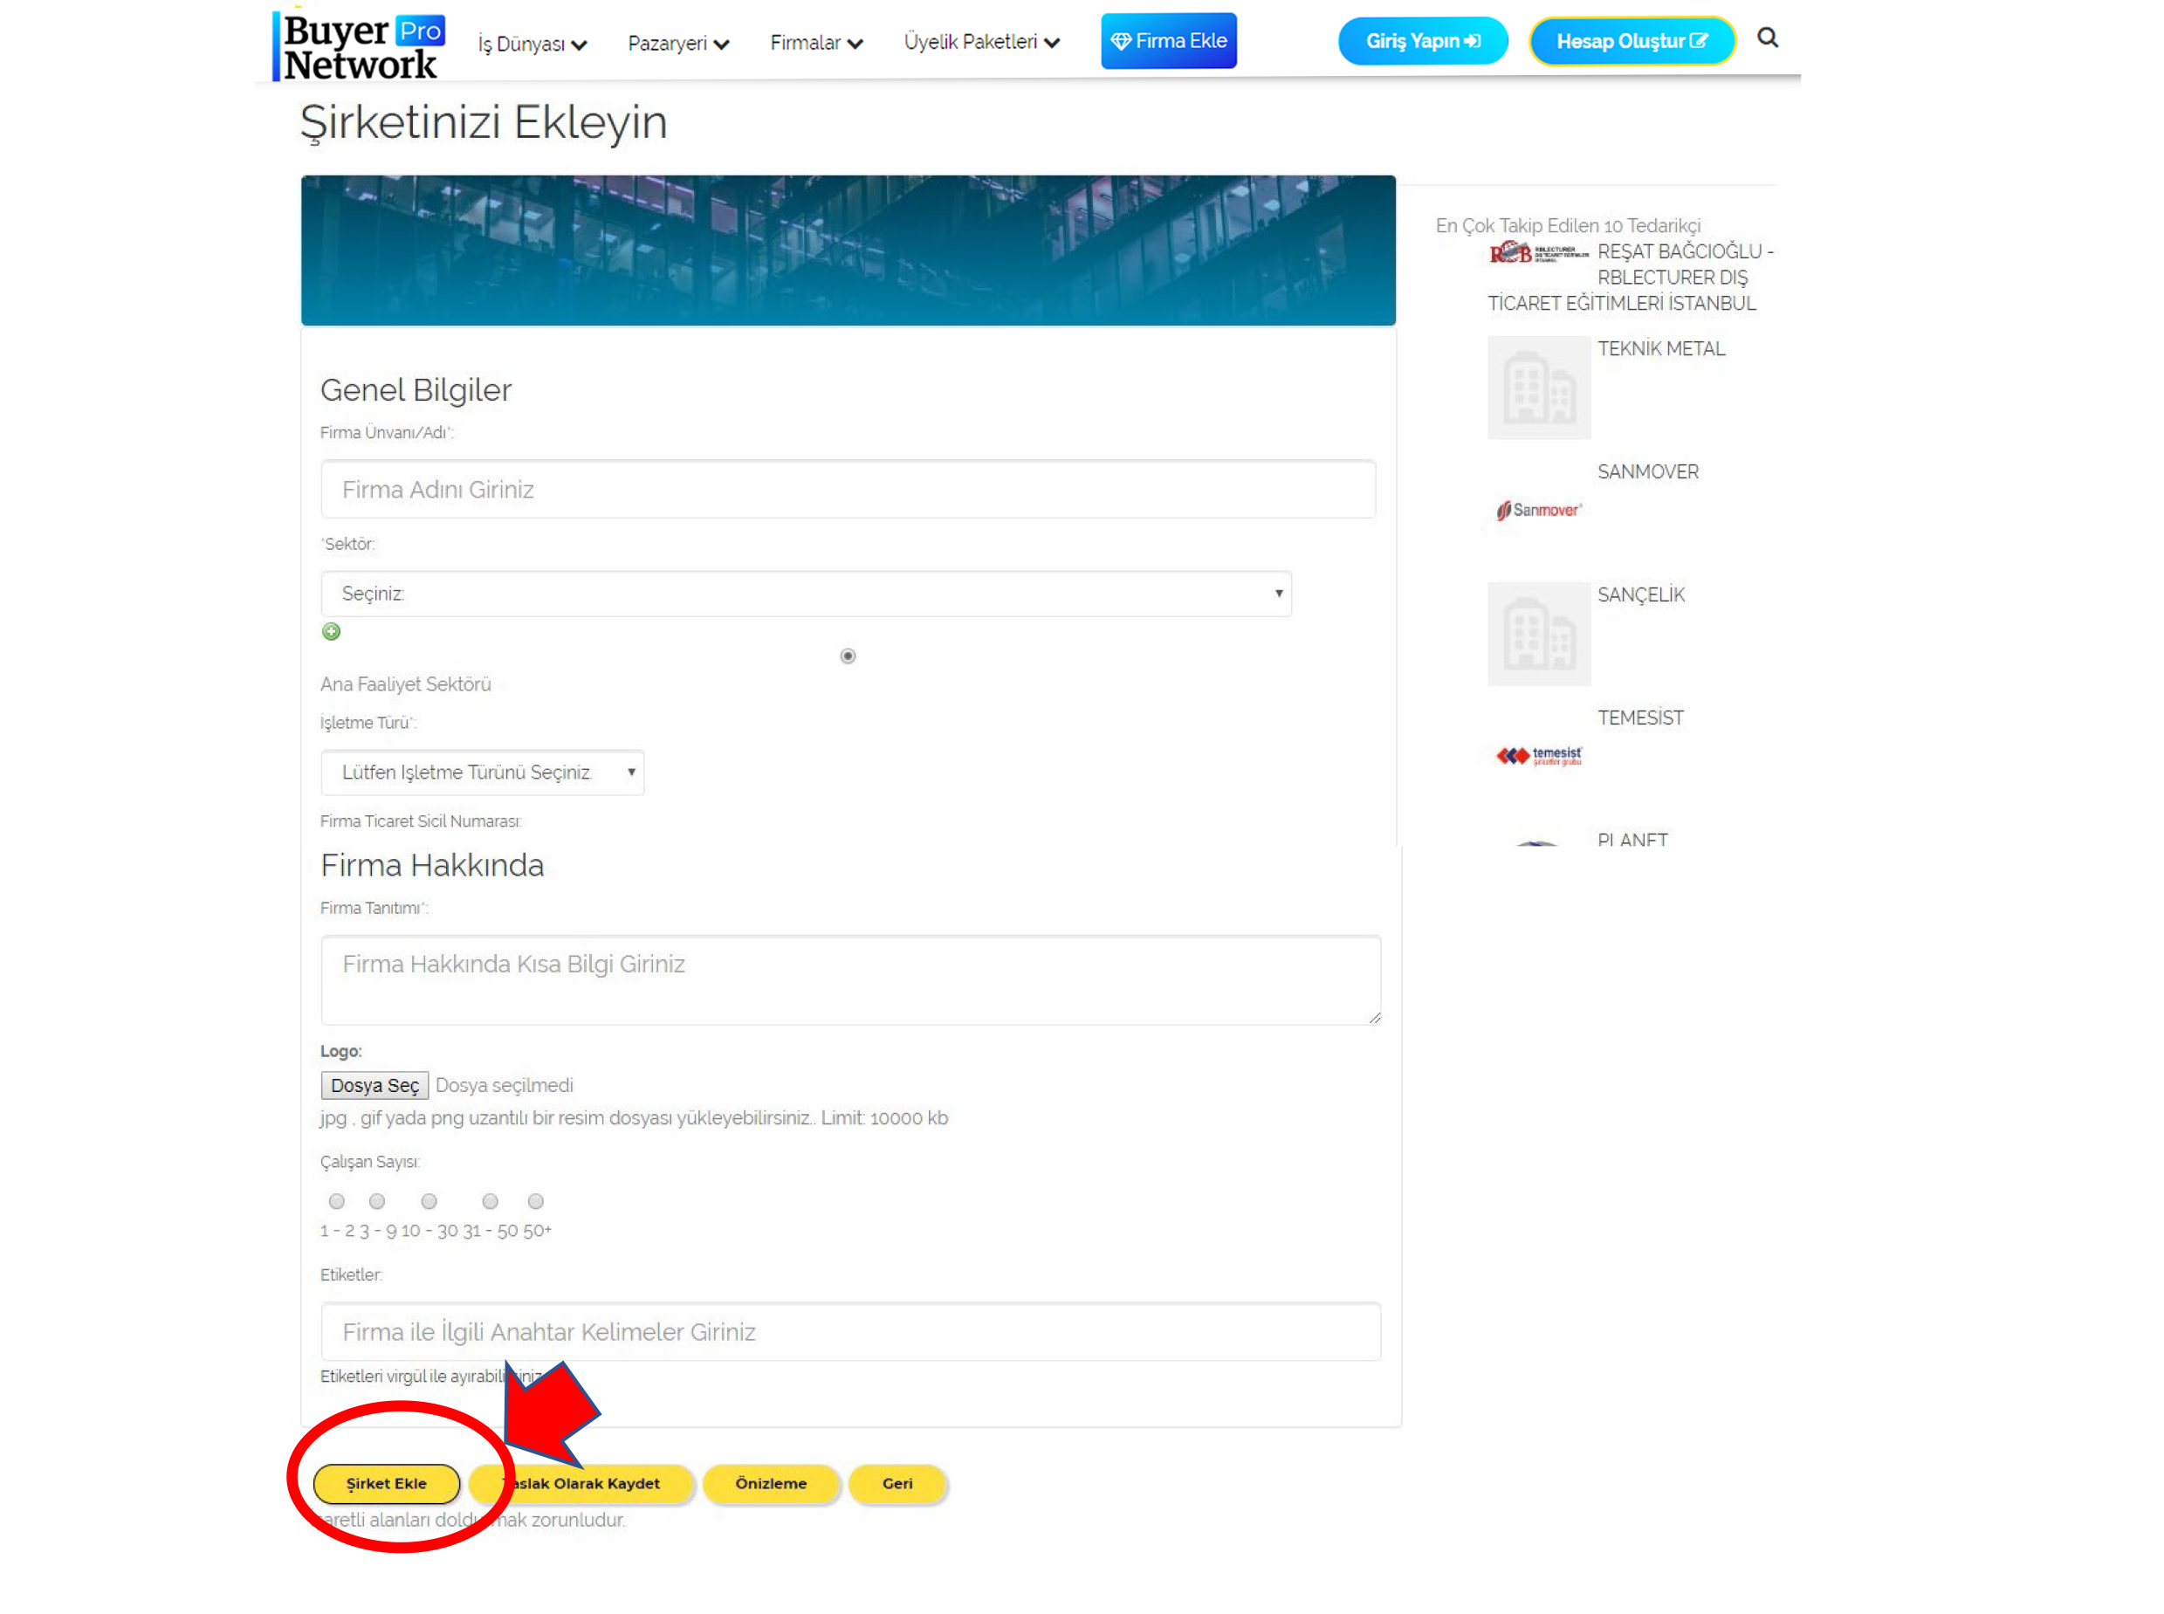Open the Üyelik Paketleri menu
The image size is (2164, 1614).
coord(981,41)
